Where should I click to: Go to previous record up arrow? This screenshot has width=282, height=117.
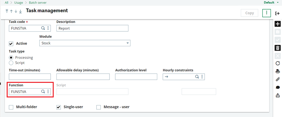pos(11,11)
